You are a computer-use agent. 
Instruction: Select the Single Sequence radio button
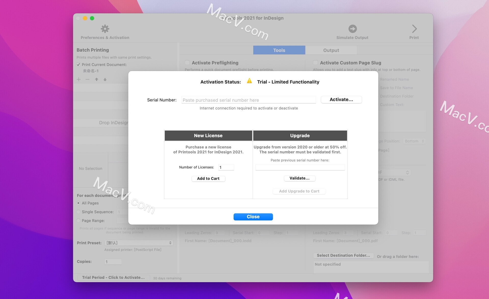(x=78, y=211)
